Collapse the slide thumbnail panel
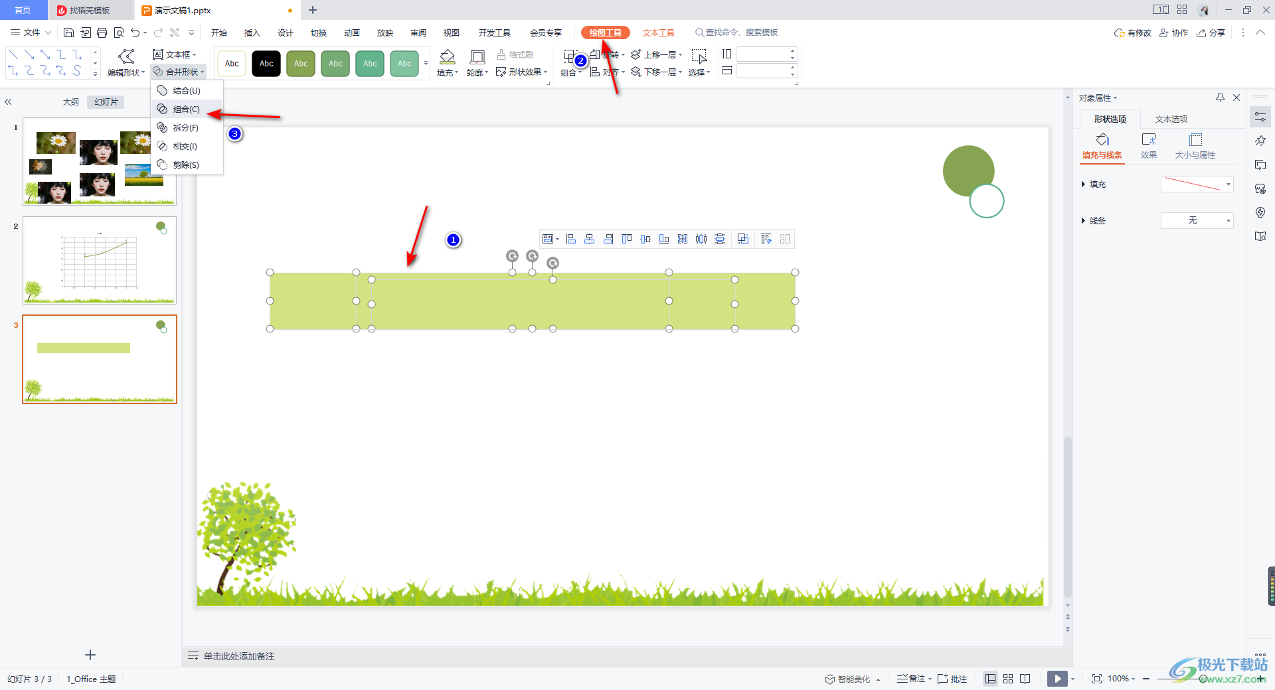 9,102
